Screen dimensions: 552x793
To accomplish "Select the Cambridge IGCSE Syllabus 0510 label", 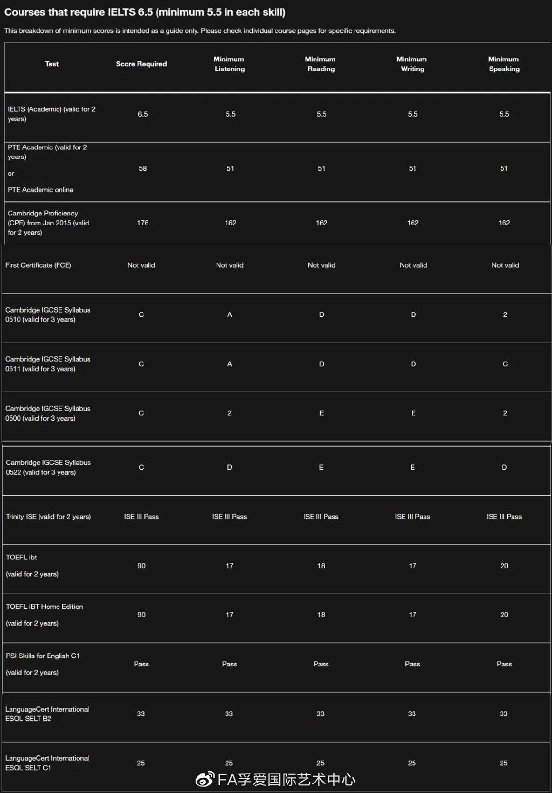I will pos(47,315).
